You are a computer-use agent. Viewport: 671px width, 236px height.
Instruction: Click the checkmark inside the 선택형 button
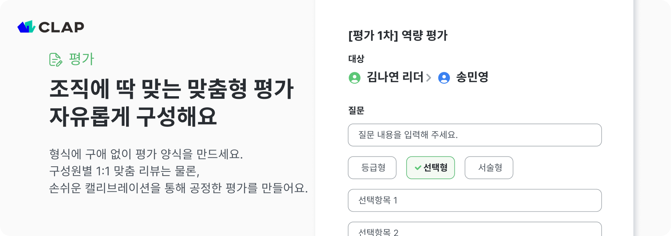[x=418, y=167]
